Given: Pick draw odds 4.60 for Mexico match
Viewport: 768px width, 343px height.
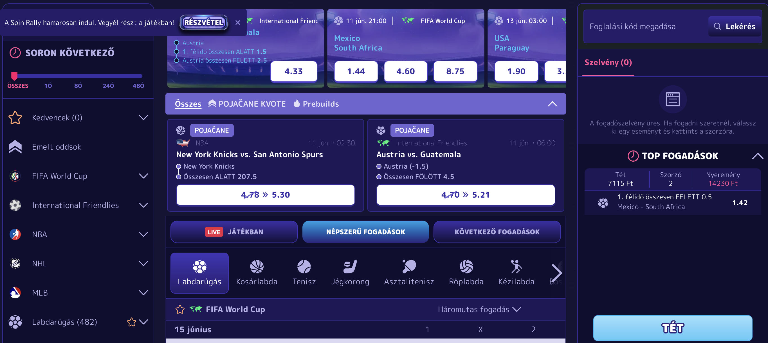Looking at the screenshot, I should point(405,71).
